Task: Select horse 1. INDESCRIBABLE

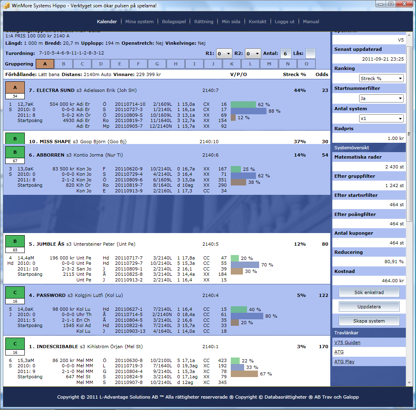Action: click(54, 347)
